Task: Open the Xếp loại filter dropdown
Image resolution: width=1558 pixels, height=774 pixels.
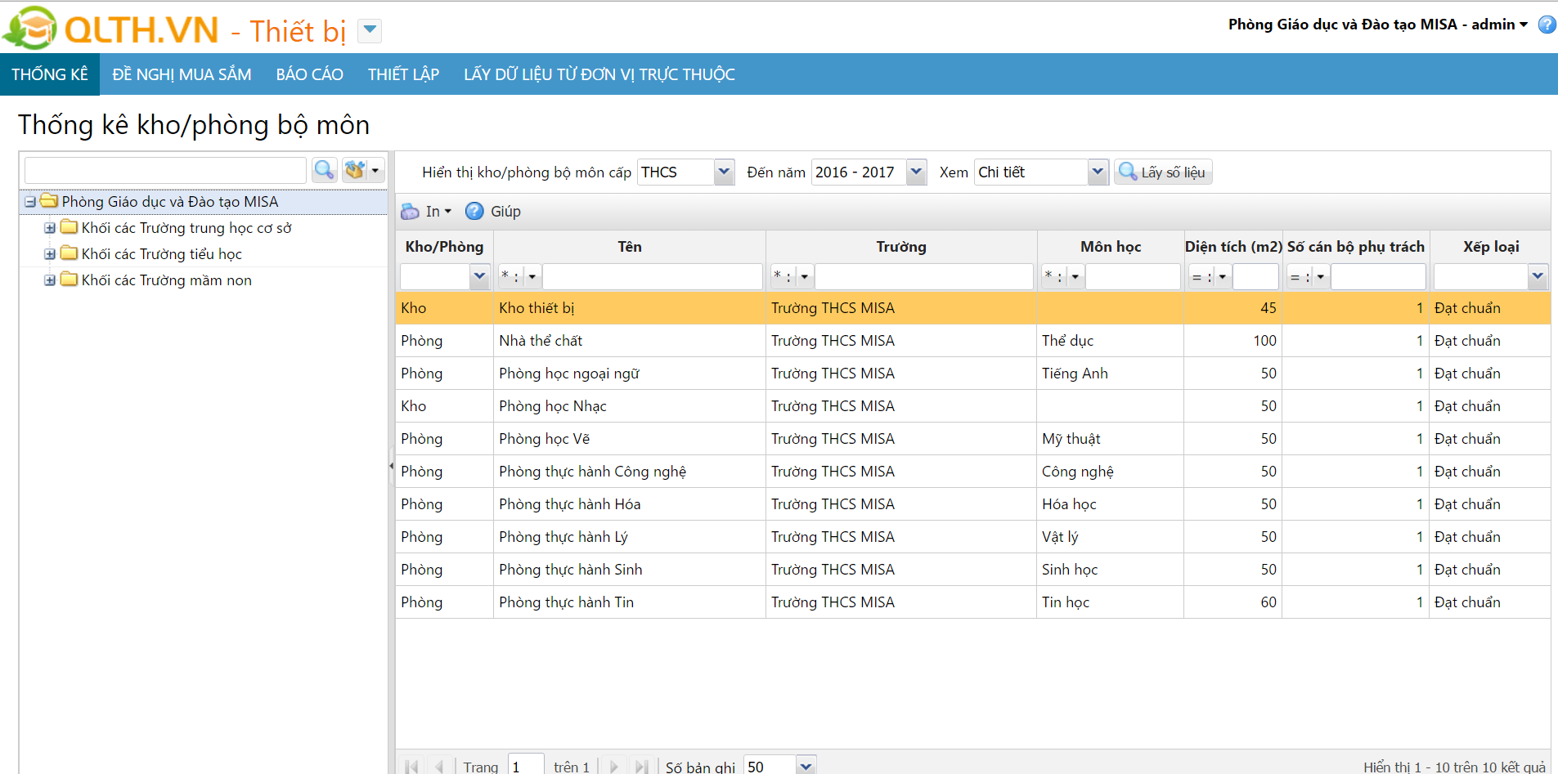Action: tap(1538, 277)
